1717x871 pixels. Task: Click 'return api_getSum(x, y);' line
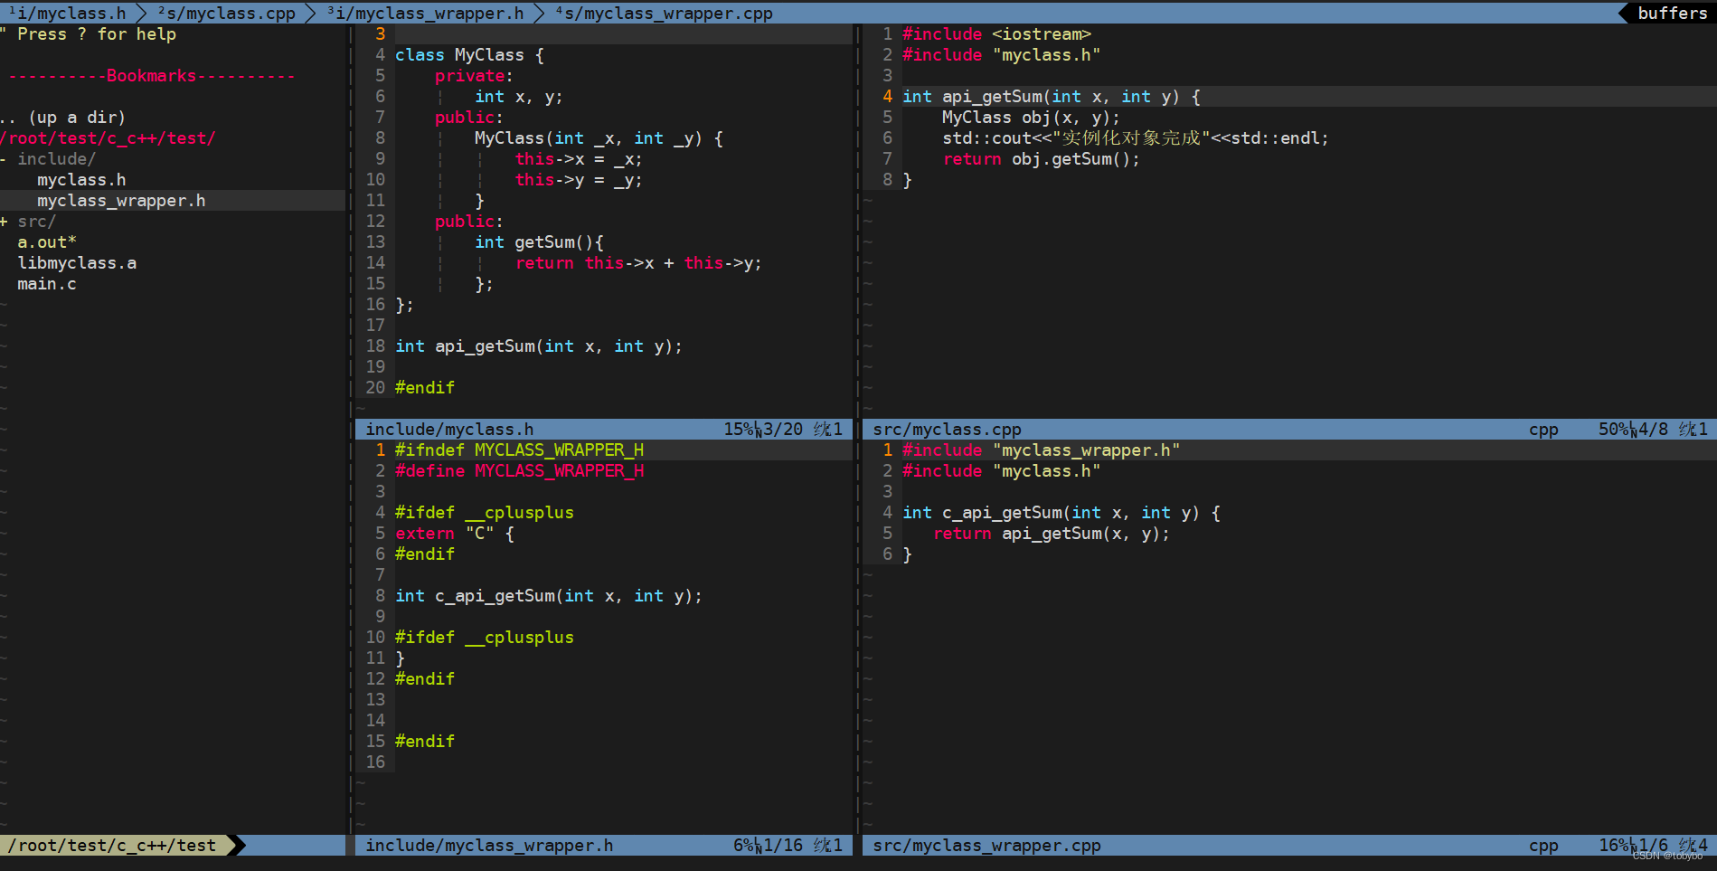click(x=1052, y=534)
